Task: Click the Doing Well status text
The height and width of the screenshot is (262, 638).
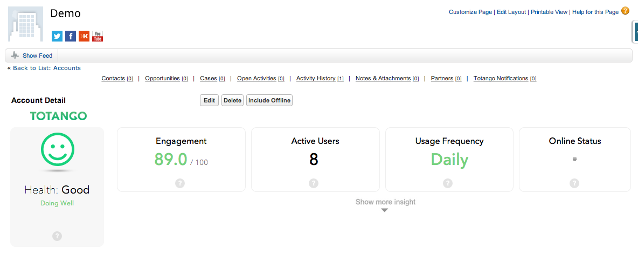Action: point(57,203)
